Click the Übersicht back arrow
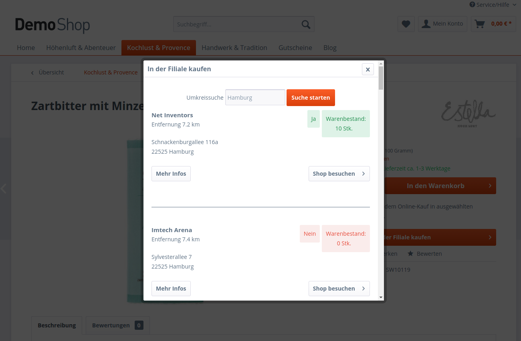The width and height of the screenshot is (521, 341). click(33, 72)
